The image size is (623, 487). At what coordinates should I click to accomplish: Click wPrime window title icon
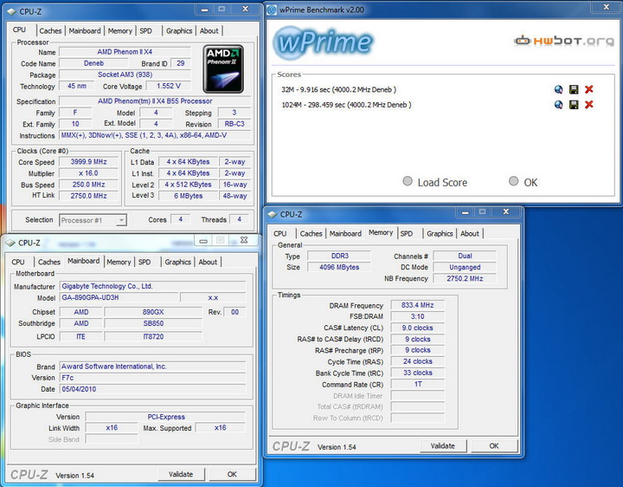tap(272, 10)
